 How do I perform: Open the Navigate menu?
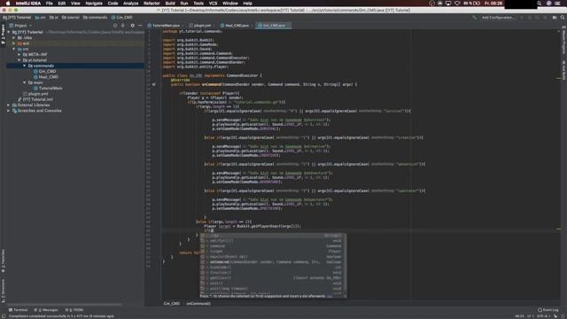tap(94, 4)
